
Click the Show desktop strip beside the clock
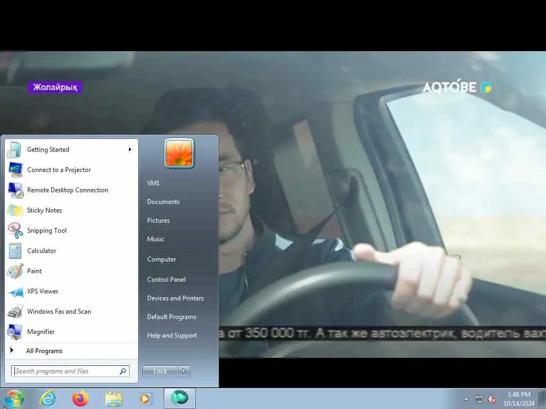point(542,398)
